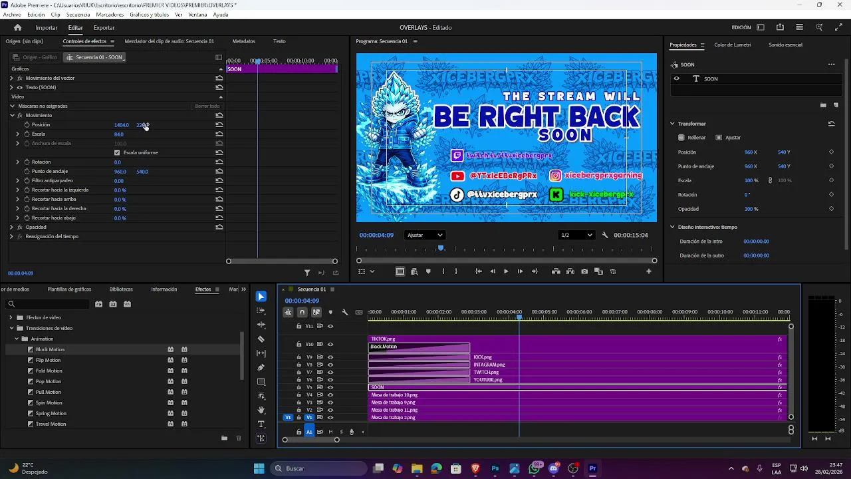Open WhatsApp from the taskbar
This screenshot has width=851, height=479.
(535, 468)
